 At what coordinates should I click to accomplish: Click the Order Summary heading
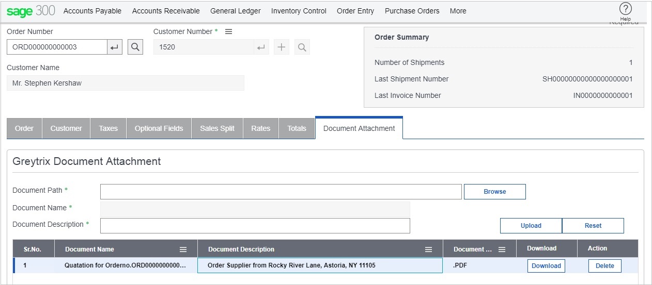pos(402,37)
